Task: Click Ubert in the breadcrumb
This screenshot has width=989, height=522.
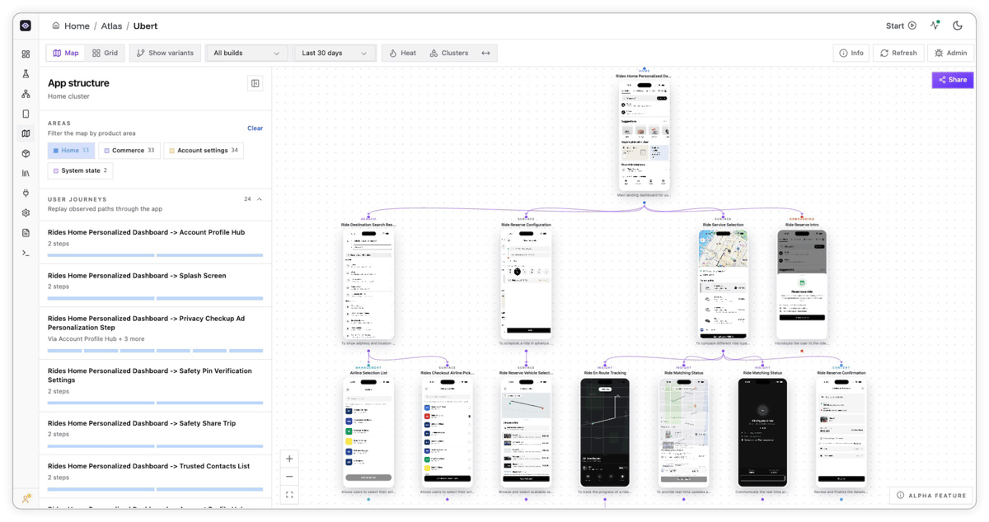Action: [x=145, y=26]
